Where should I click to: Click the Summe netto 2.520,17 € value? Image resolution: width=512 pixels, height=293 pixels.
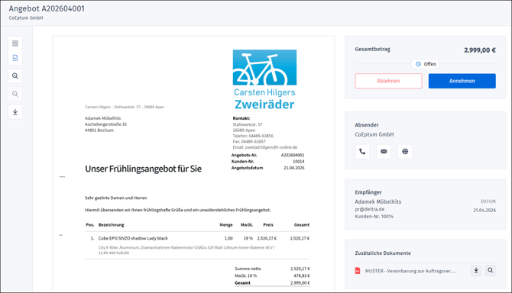tap(300, 269)
